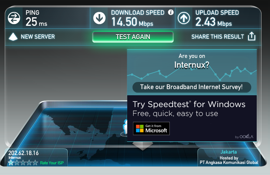The image size is (270, 175).
Task: Rate ISP with third star
Action: tap(23, 162)
